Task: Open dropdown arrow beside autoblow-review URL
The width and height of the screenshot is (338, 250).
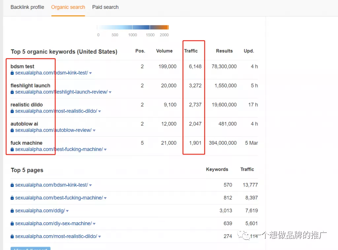Action: 94,130
